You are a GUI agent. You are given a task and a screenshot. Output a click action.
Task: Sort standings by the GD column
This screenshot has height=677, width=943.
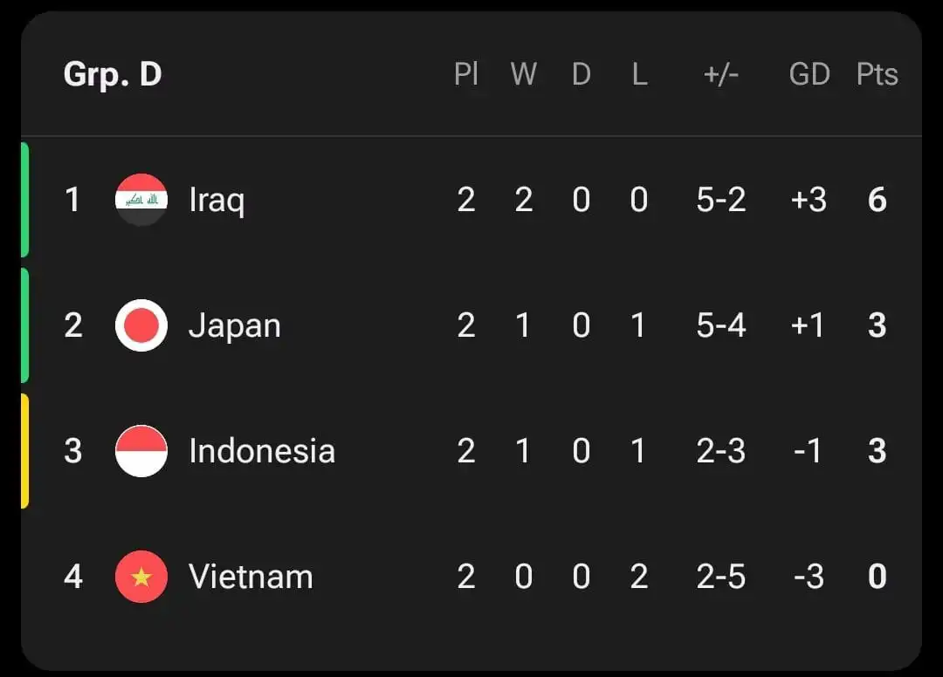[809, 74]
